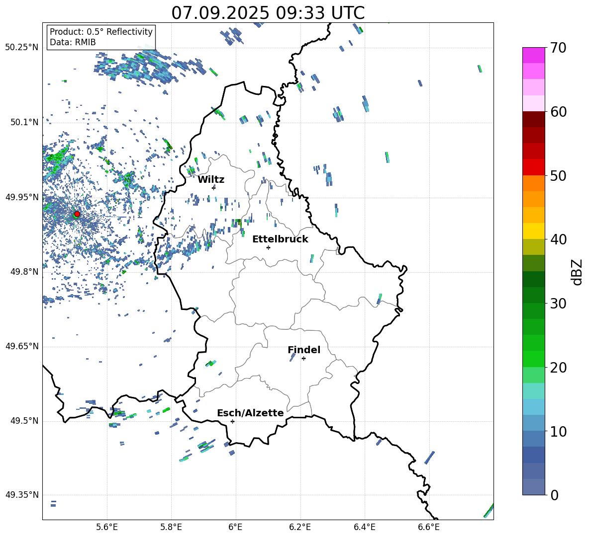Click the dBZ colorbar axis label

(x=577, y=272)
